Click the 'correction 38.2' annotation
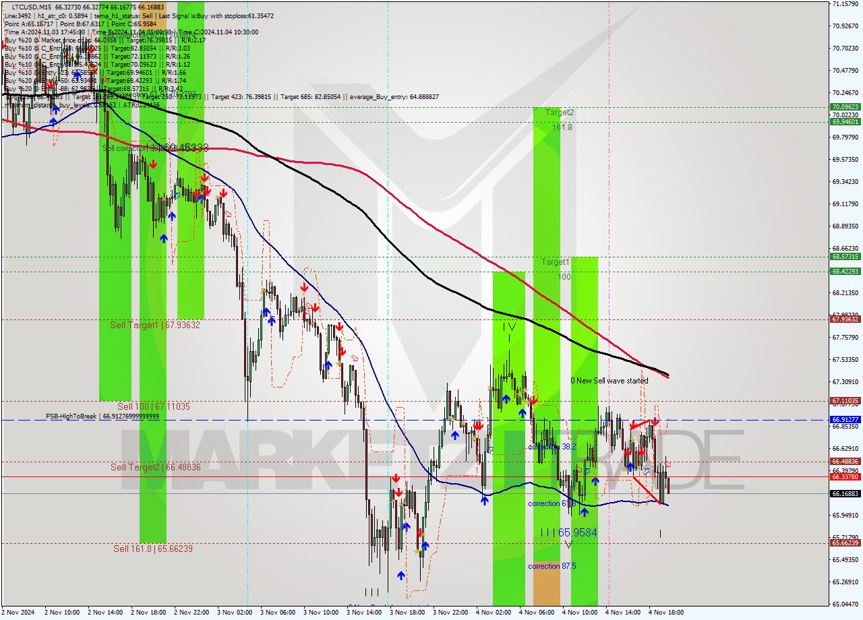 coord(552,447)
